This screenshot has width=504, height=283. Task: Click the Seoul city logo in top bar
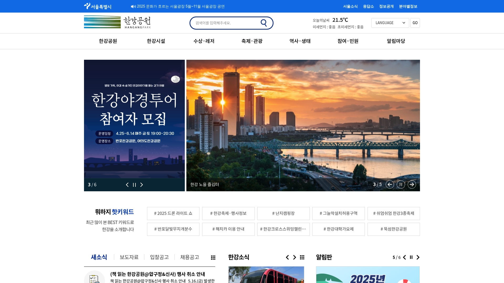[98, 6]
